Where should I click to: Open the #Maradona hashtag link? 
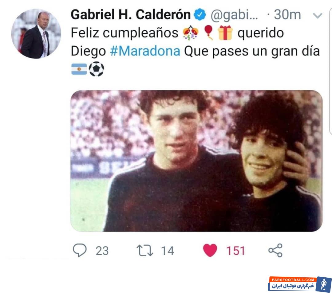pyautogui.click(x=145, y=51)
